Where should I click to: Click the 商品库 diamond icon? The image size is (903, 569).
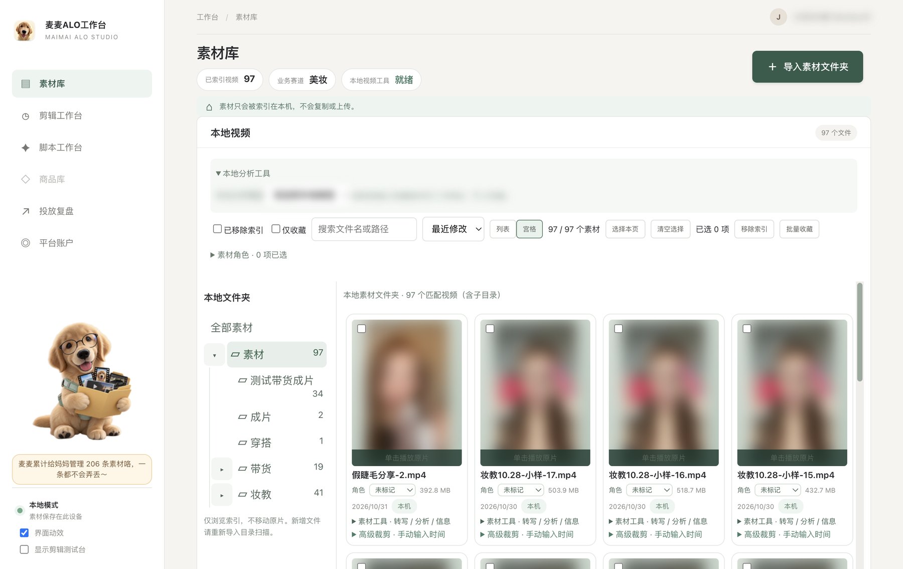point(26,179)
